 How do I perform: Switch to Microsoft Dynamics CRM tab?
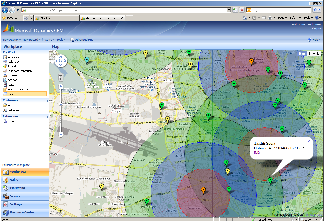102,18
